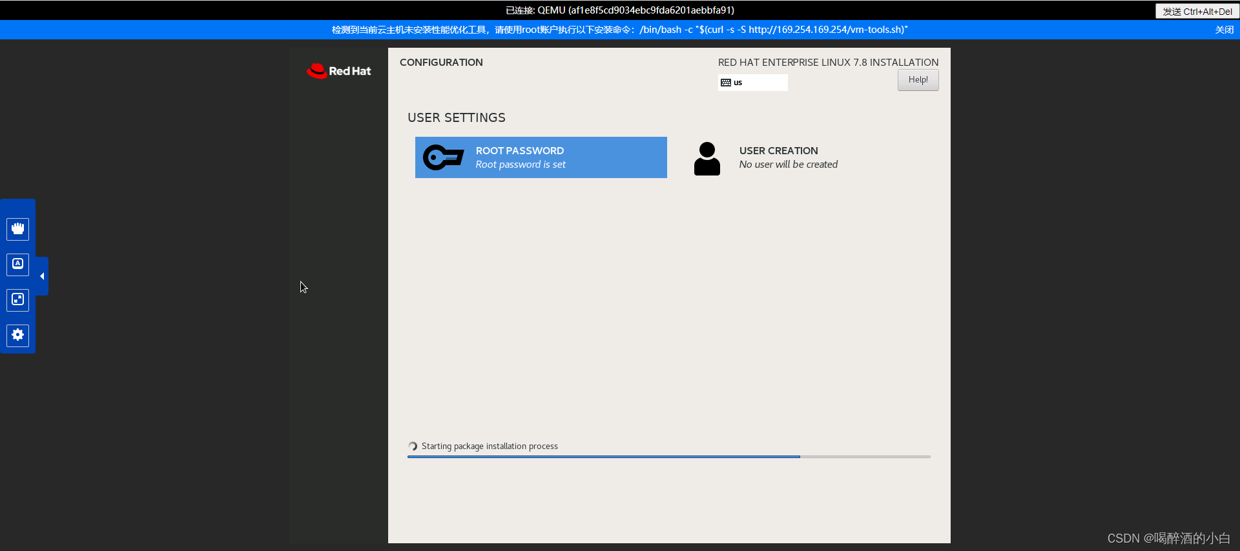Click the keyboard icon beside 'us'
This screenshot has height=551, width=1240.
[x=726, y=83]
